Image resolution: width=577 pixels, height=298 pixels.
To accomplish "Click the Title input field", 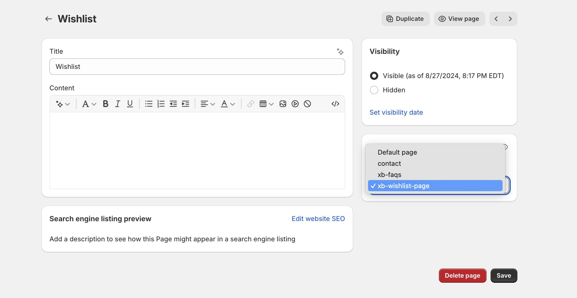I will 197,67.
